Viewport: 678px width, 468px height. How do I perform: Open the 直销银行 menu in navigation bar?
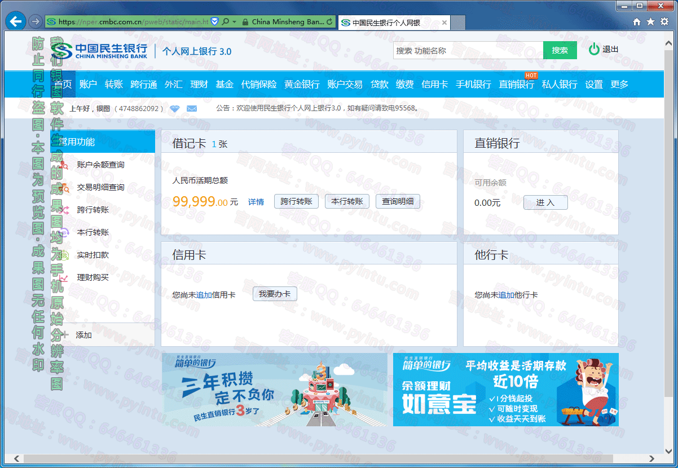coord(516,84)
